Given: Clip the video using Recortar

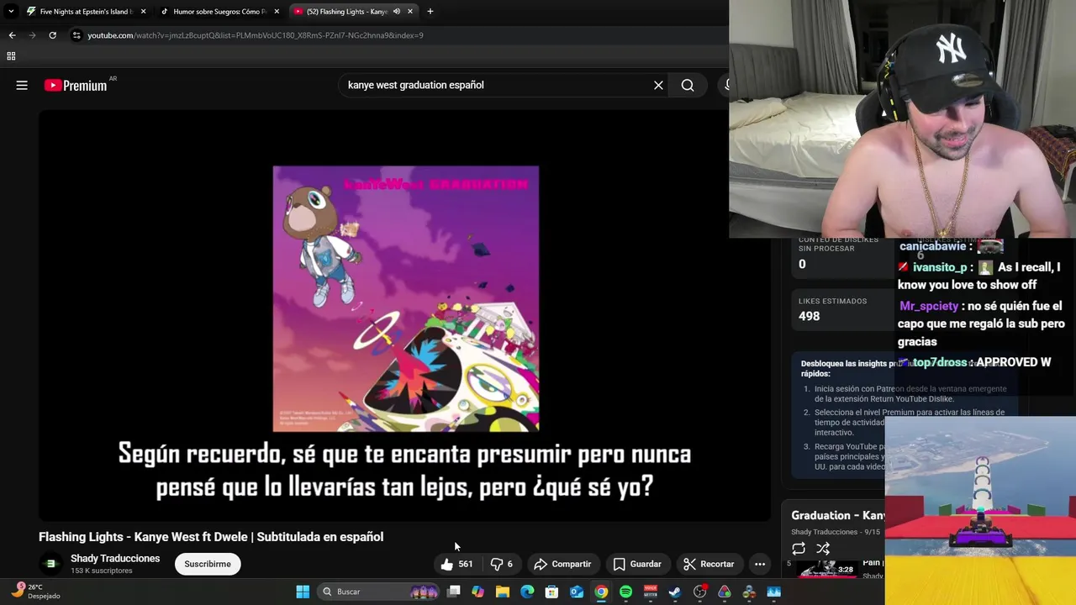Looking at the screenshot, I should pyautogui.click(x=709, y=564).
